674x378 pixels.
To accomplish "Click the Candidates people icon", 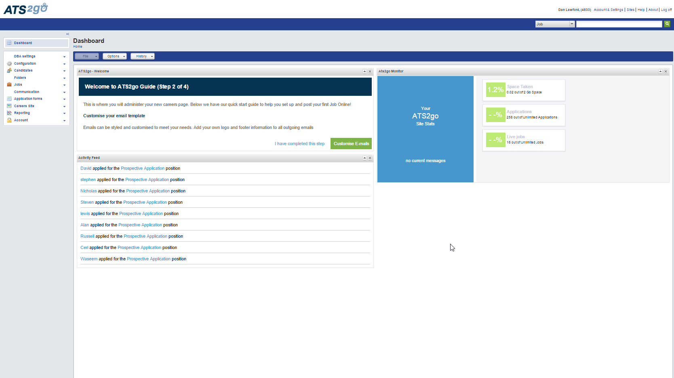I will (9, 70).
